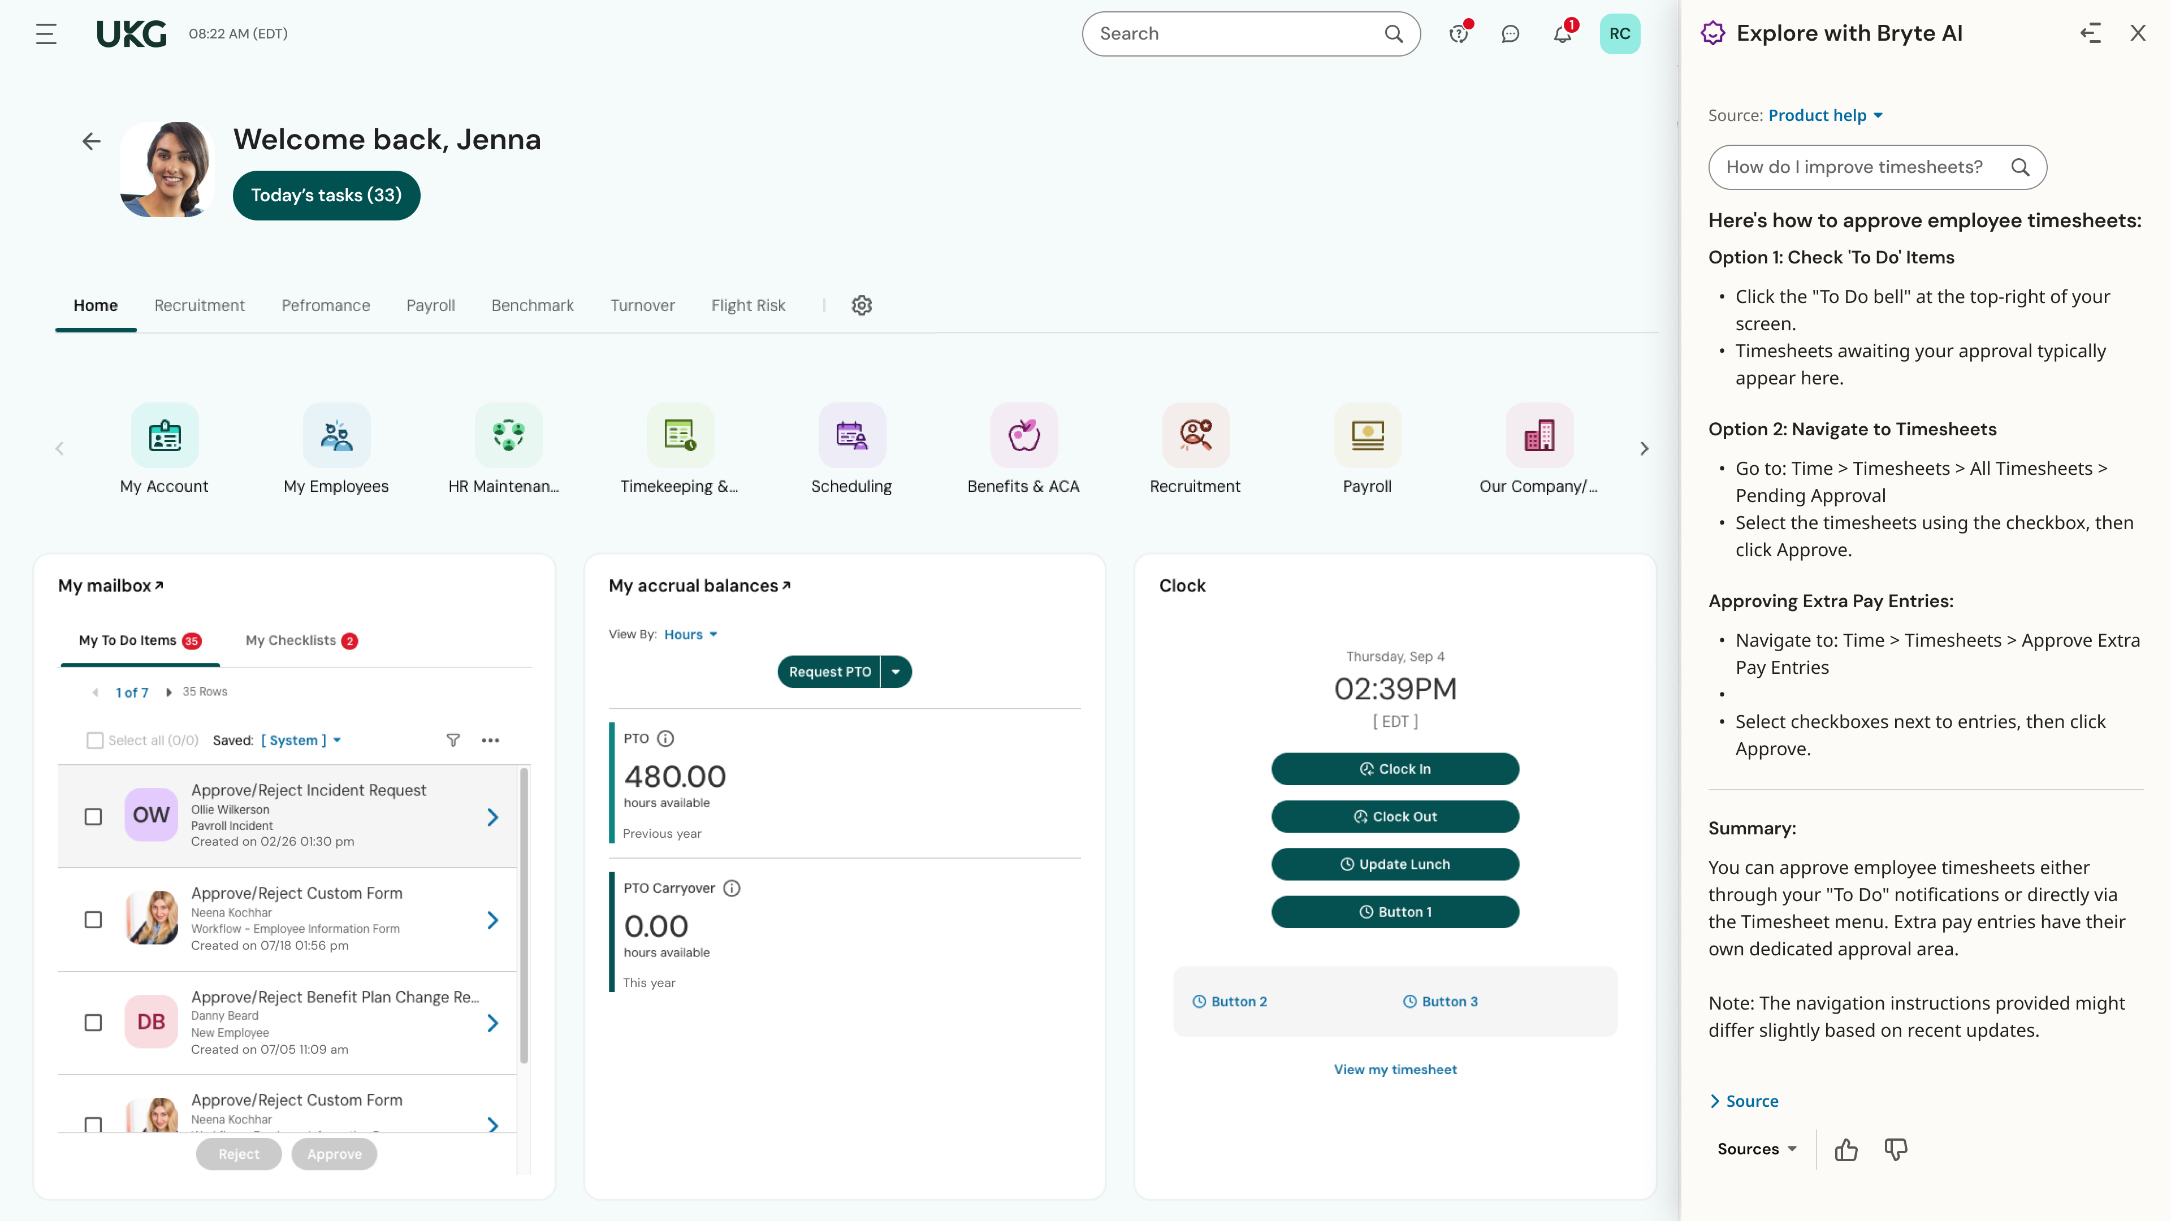
Task: Open the My Account tile
Action: [165, 436]
